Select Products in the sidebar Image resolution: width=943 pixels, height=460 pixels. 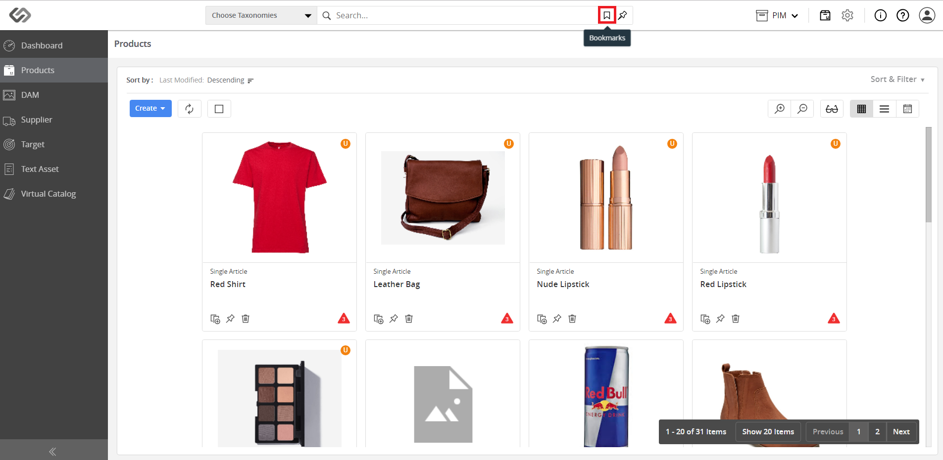pos(54,70)
